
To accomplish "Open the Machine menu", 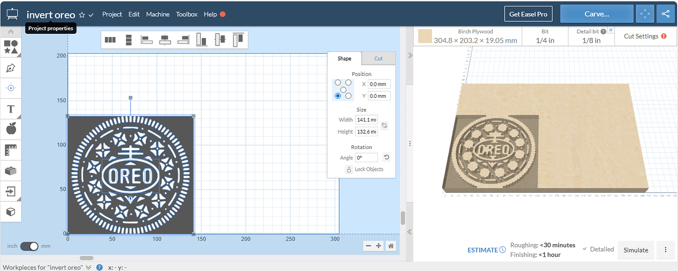I will (158, 14).
